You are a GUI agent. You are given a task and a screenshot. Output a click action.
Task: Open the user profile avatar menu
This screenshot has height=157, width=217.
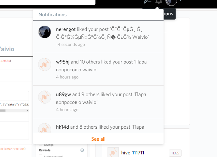click(x=171, y=2)
